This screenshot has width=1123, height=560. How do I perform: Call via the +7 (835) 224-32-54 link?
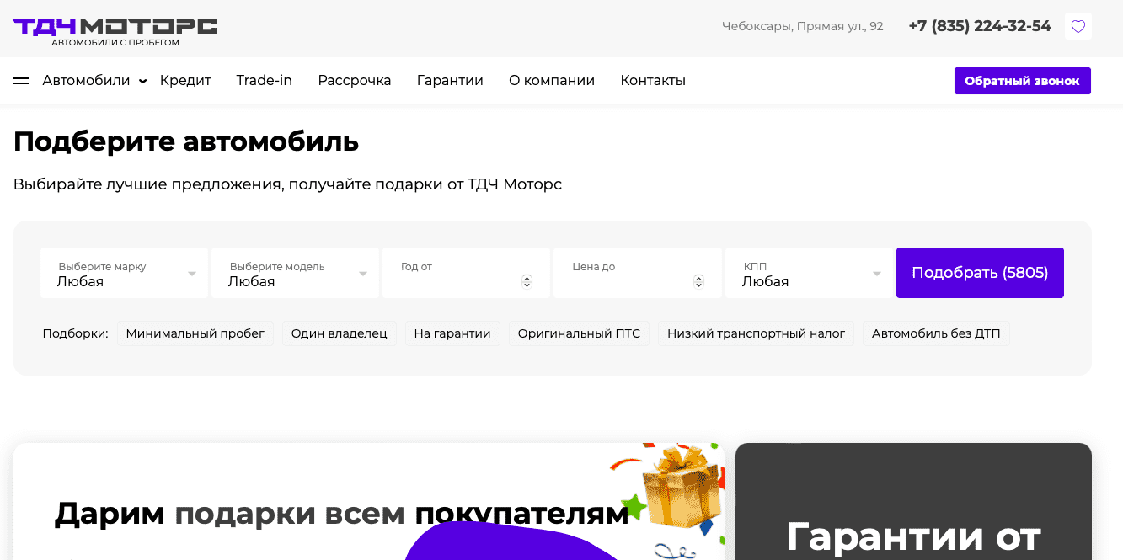pyautogui.click(x=979, y=26)
